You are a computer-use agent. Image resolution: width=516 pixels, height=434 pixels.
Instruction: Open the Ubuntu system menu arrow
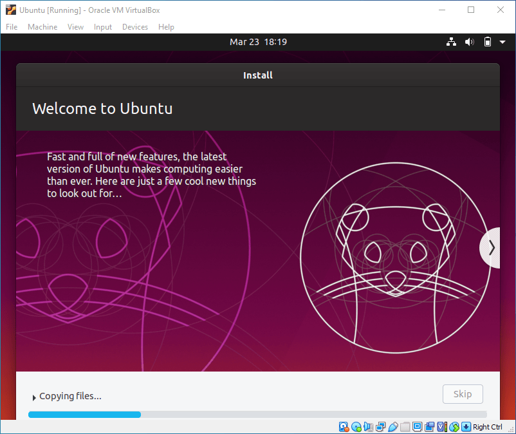(502, 42)
